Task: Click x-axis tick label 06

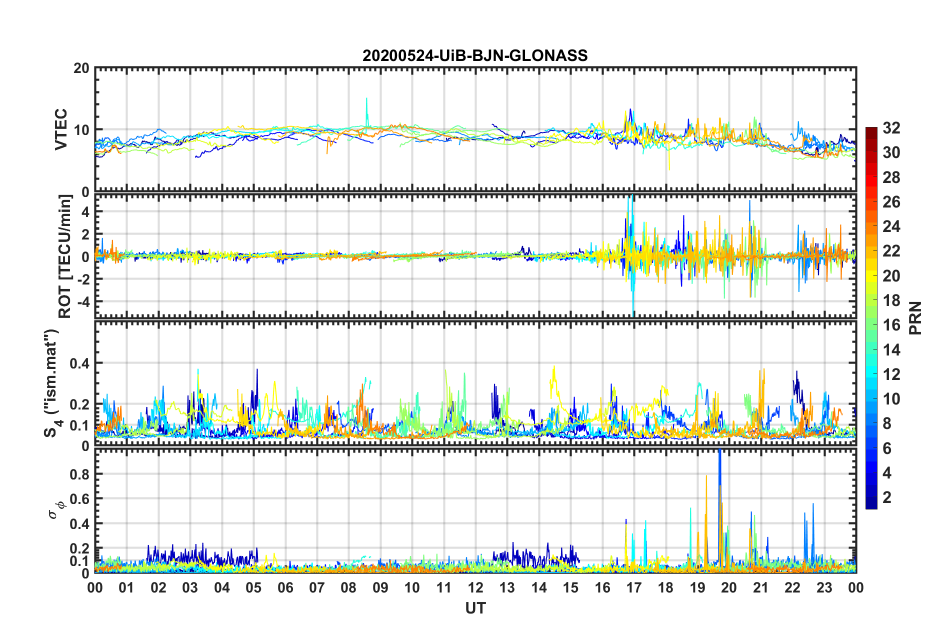Action: point(285,588)
